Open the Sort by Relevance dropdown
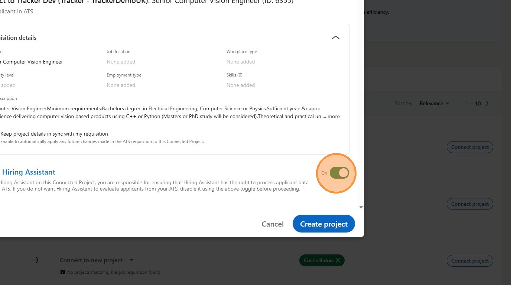Image resolution: width=511 pixels, height=286 pixels. tap(434, 103)
